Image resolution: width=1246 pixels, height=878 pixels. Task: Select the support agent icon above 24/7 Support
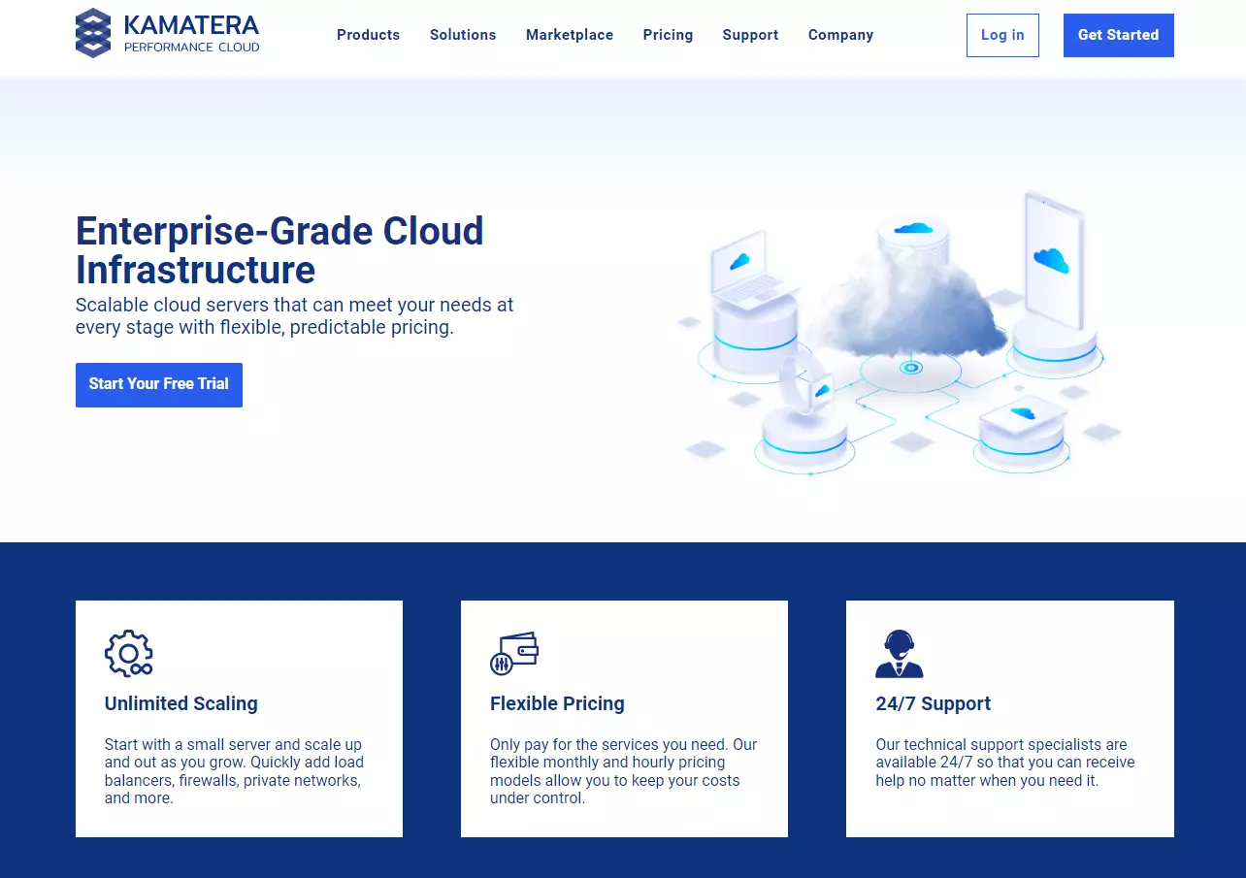pyautogui.click(x=899, y=653)
